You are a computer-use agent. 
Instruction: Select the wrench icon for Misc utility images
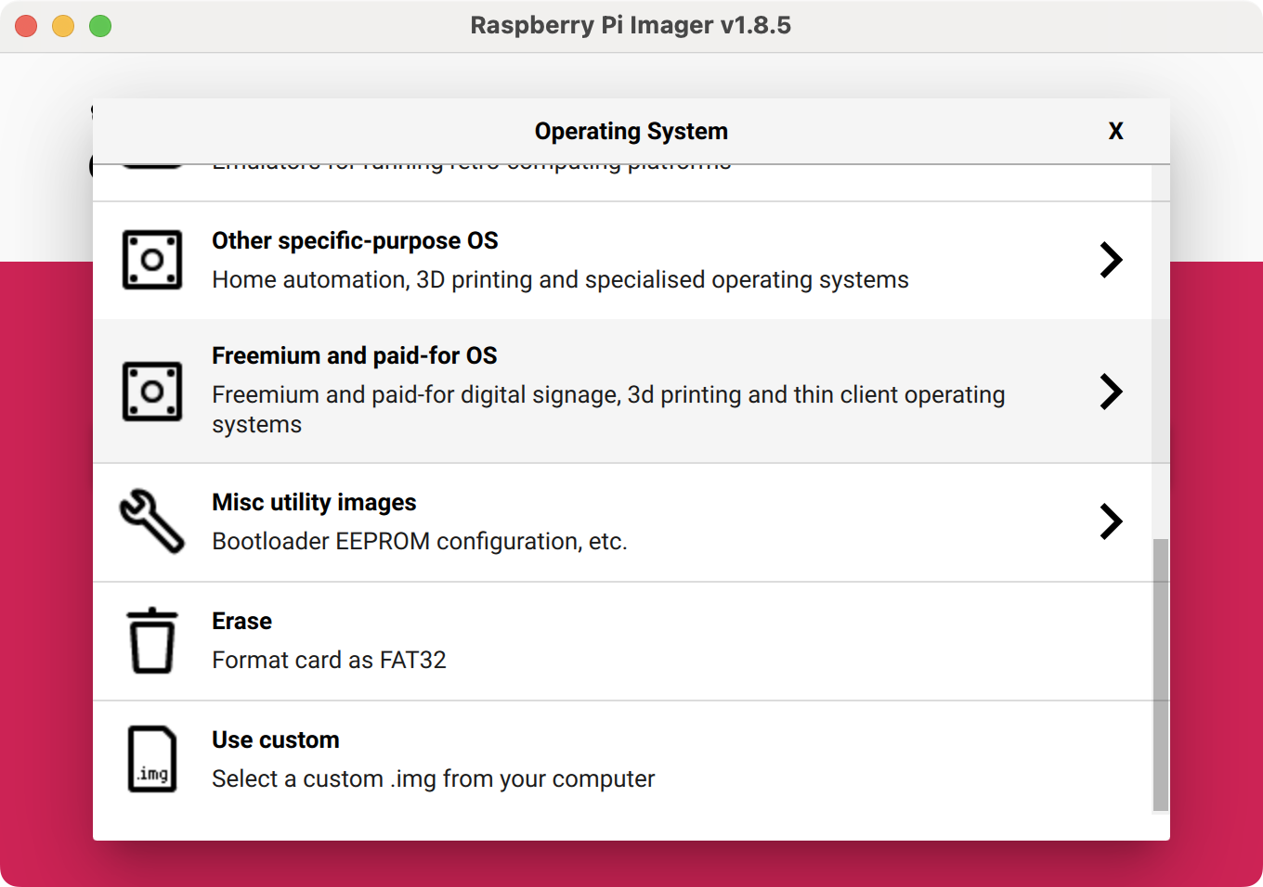[151, 521]
